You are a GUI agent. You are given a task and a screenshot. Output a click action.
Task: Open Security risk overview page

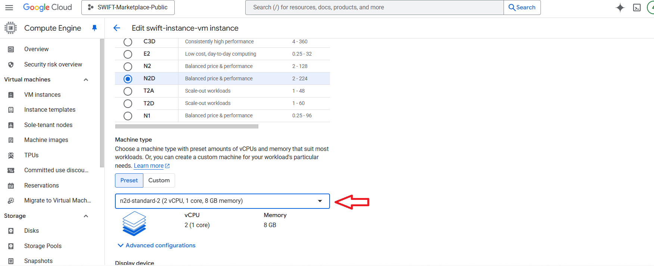[53, 65]
